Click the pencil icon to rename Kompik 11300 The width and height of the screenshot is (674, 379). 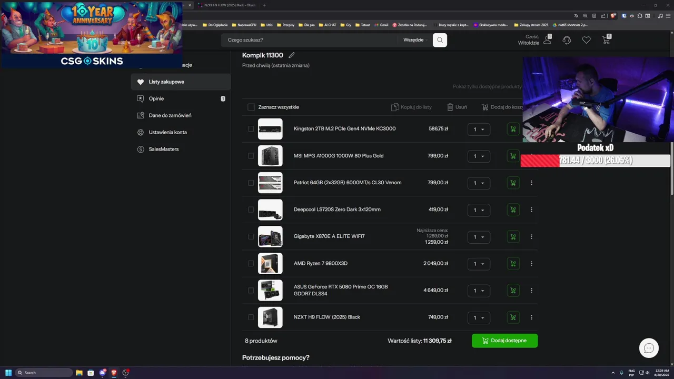pos(292,55)
